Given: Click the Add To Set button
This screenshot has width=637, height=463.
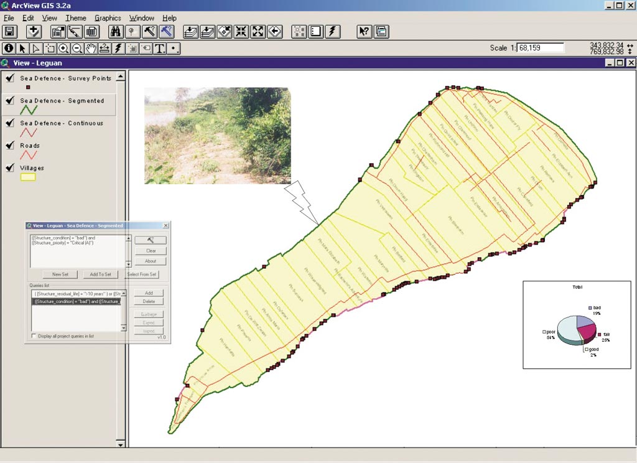Looking at the screenshot, I should pyautogui.click(x=100, y=274).
